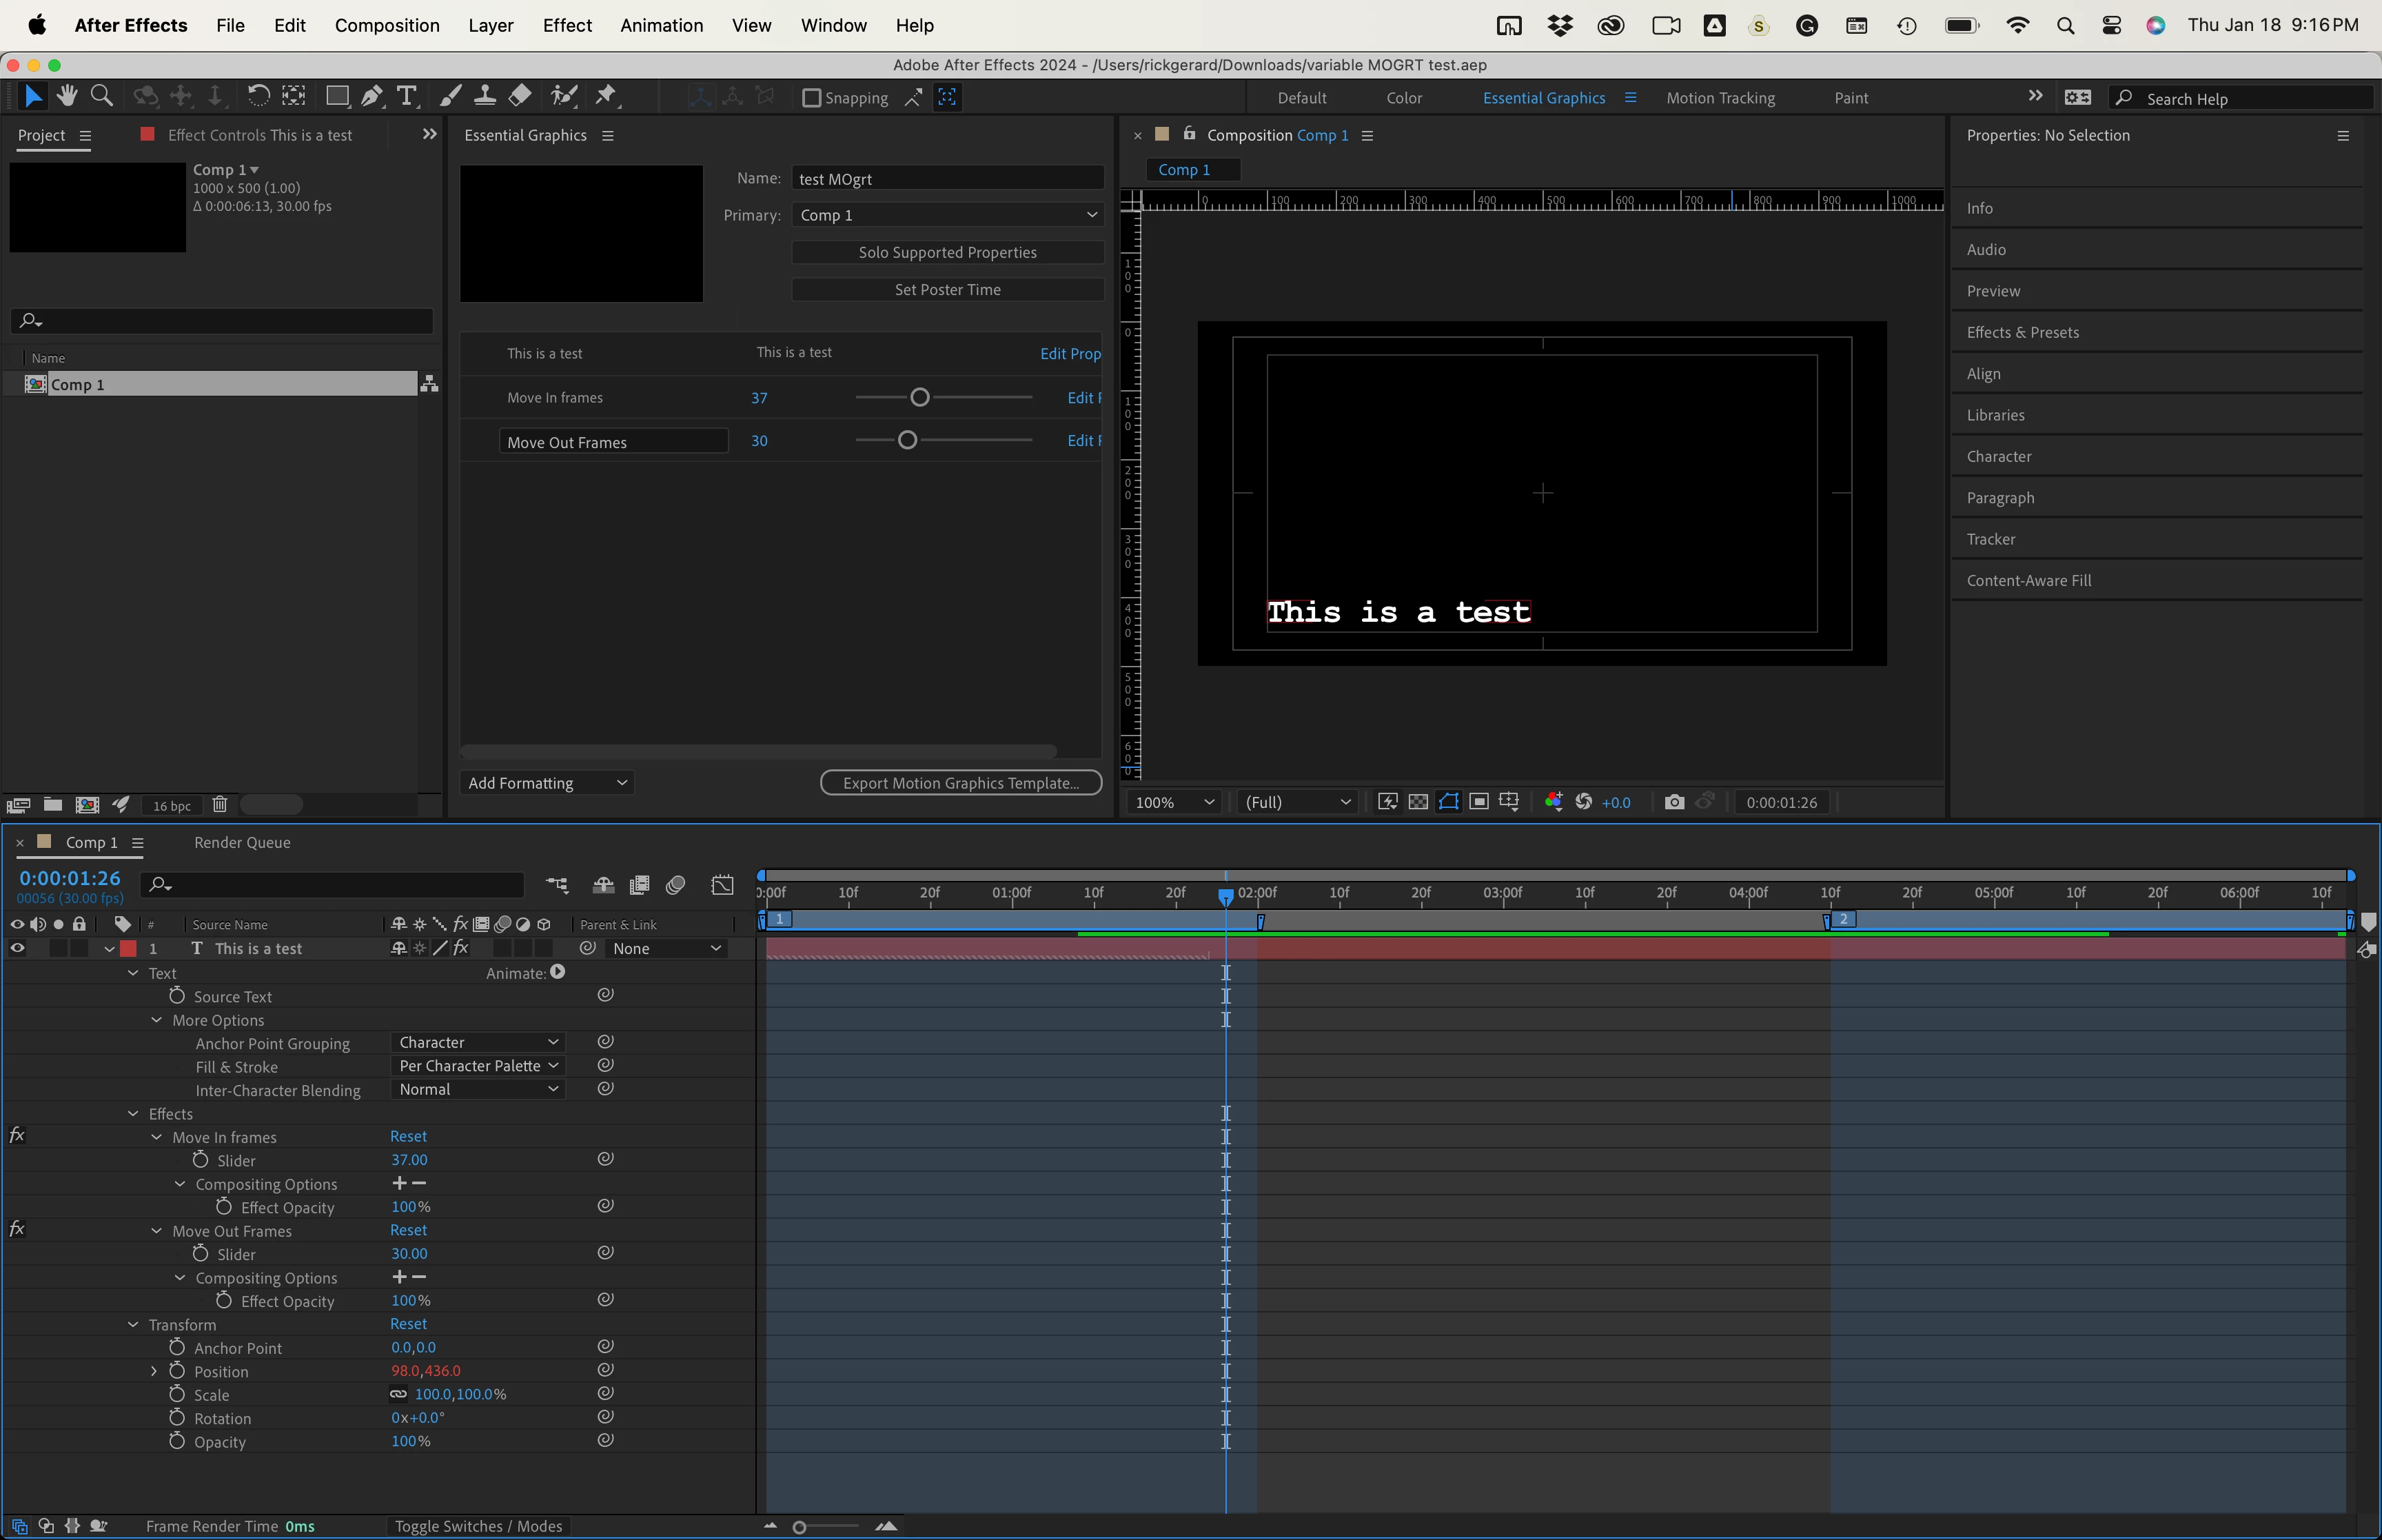
Task: Select the Rectangle shape tool
Action: tap(337, 96)
